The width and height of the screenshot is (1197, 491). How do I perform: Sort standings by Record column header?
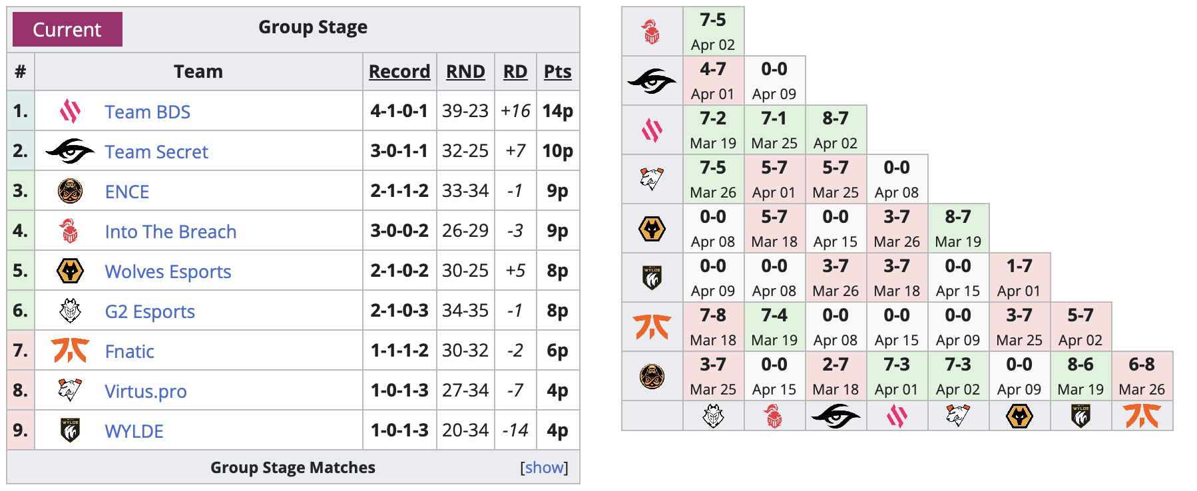coord(399,71)
